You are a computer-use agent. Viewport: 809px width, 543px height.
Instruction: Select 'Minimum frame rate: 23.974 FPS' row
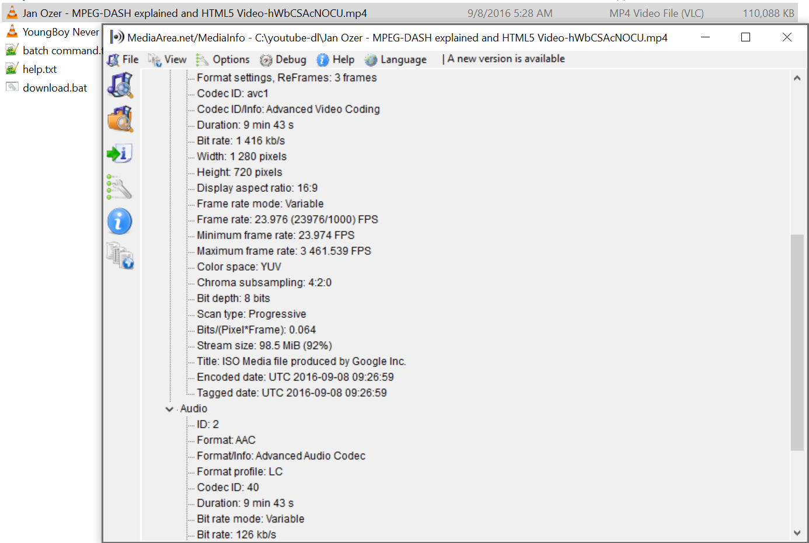(x=276, y=235)
